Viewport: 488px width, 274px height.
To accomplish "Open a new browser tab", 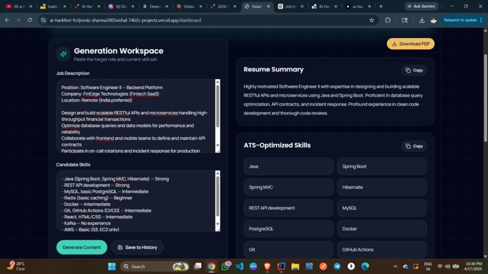I will pyautogui.click(x=381, y=6).
